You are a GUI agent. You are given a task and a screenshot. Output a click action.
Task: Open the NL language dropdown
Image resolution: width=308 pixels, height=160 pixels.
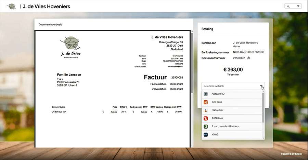pyautogui.click(x=293, y=6)
